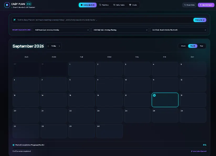Click the sparkle icon in AI prompt bar
Viewport: 216px width, 156px height.
pos(14,20)
